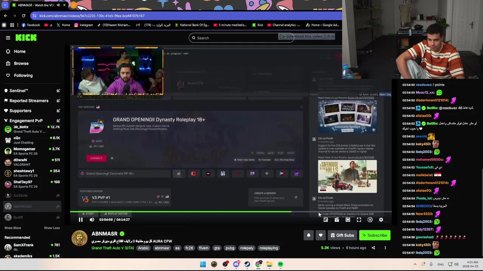
Task: Open Instagram bookmark
Action: pos(83,25)
